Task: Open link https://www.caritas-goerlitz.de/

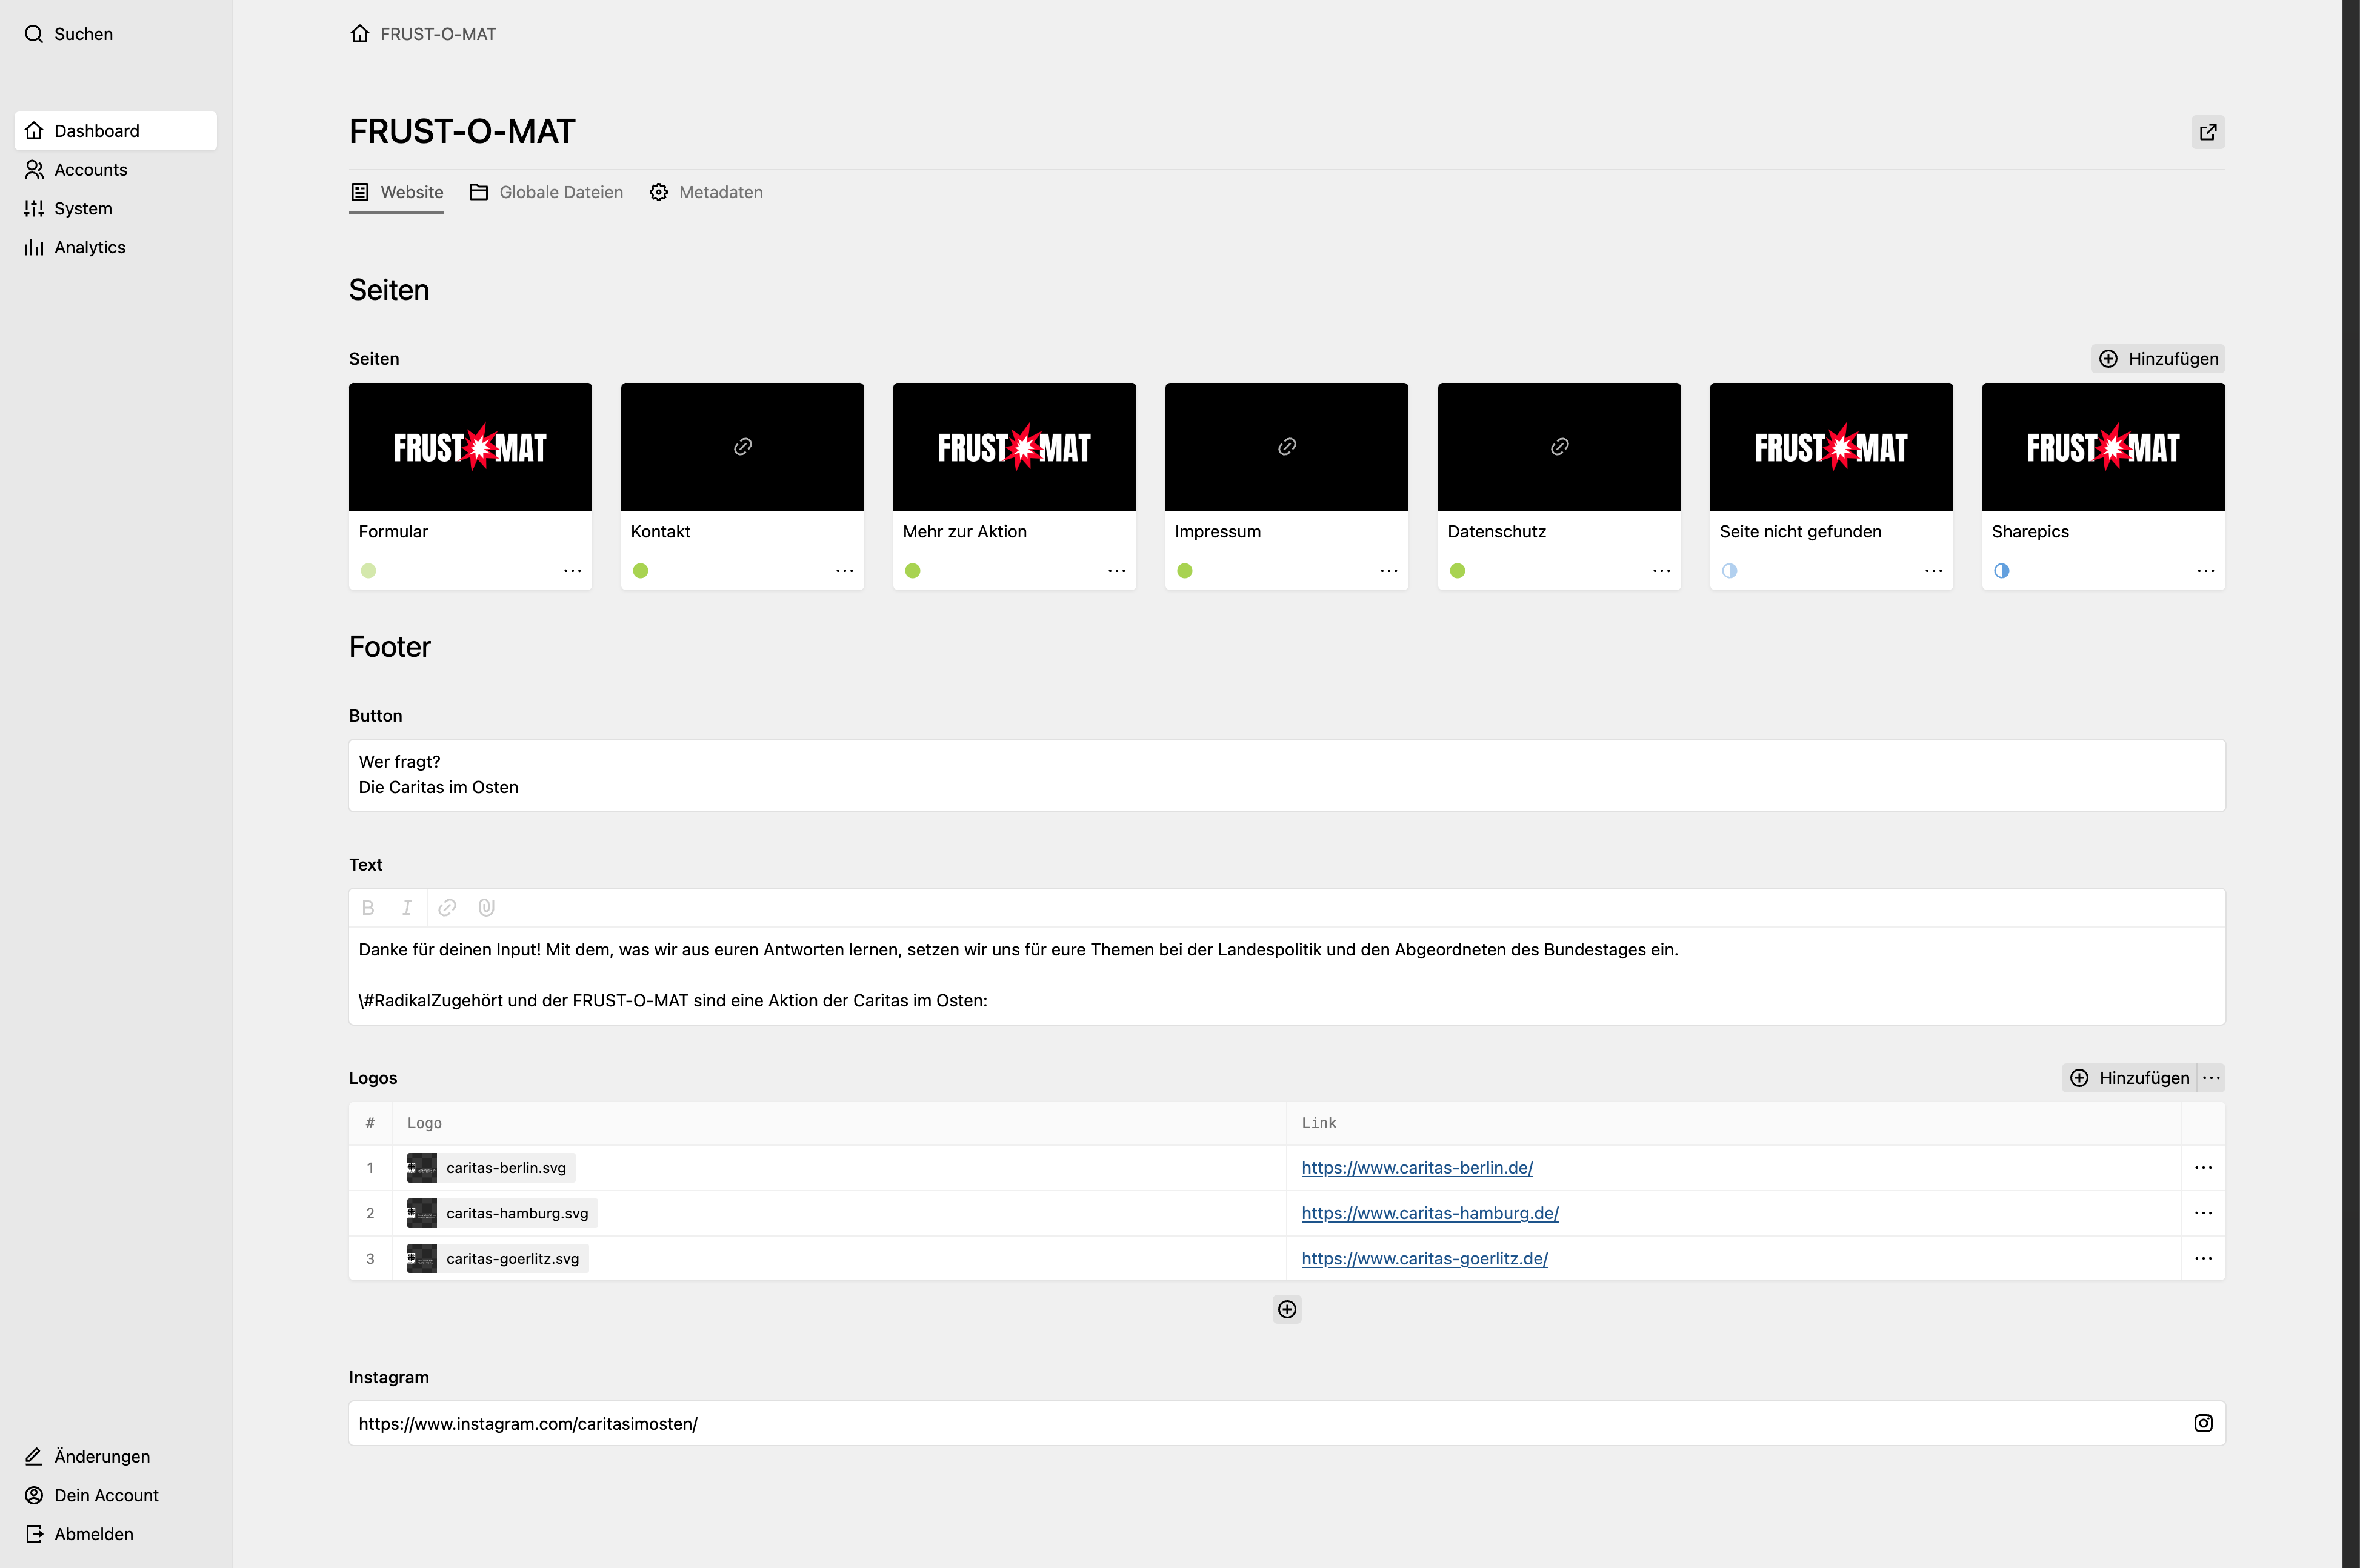Action: tap(1424, 1258)
